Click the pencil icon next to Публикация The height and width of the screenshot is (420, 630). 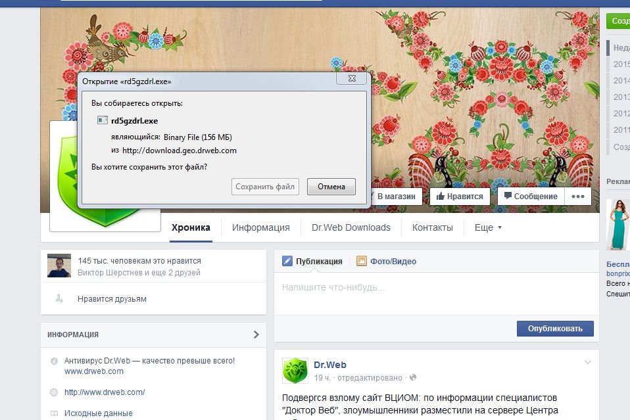[x=287, y=261]
